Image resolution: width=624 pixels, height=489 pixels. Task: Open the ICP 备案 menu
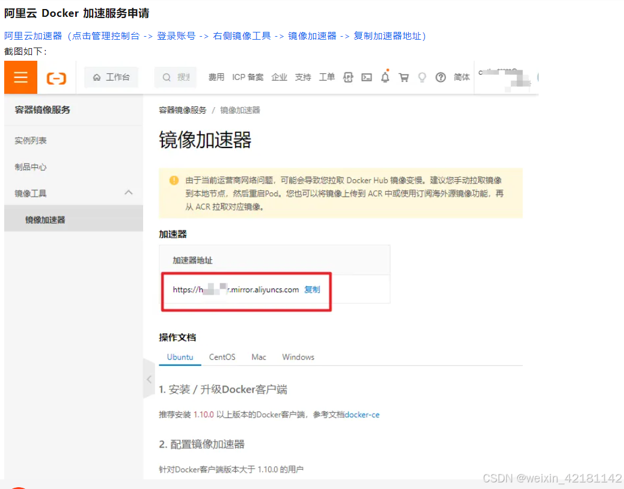pyautogui.click(x=248, y=77)
